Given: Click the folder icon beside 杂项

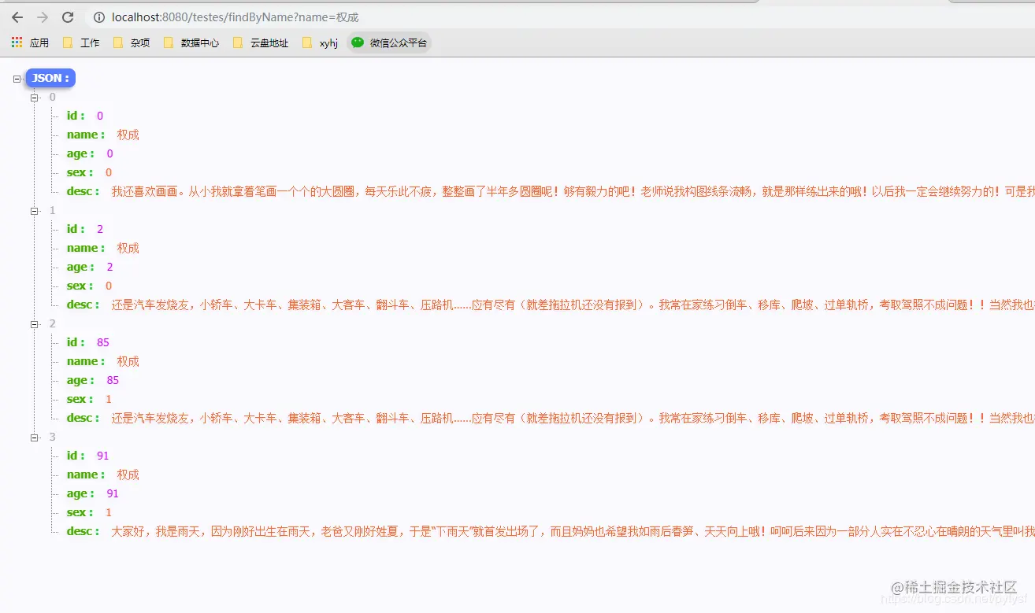Looking at the screenshot, I should pyautogui.click(x=117, y=42).
